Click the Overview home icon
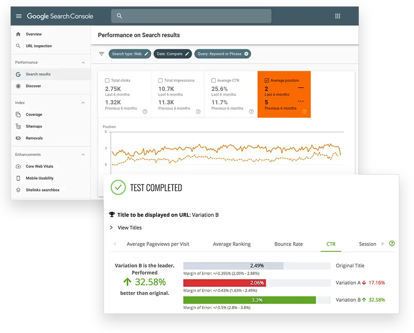414x333 pixels. tap(18, 34)
